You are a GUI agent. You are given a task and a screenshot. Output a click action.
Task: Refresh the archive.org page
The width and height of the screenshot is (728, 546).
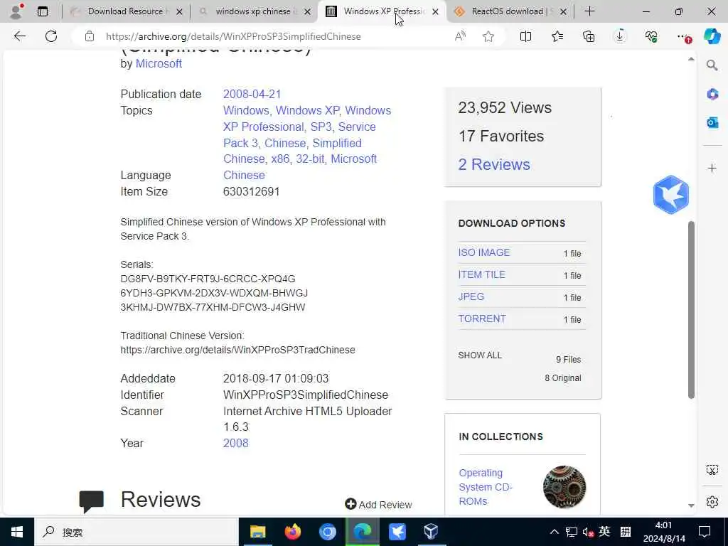click(51, 36)
